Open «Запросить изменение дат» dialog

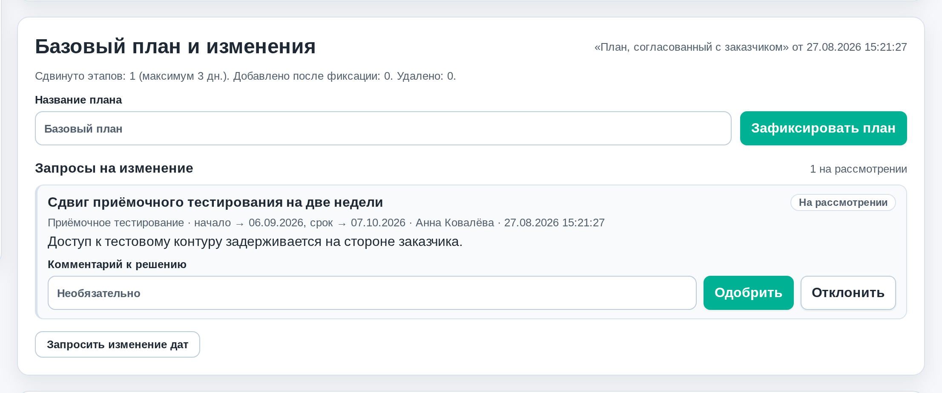point(118,344)
